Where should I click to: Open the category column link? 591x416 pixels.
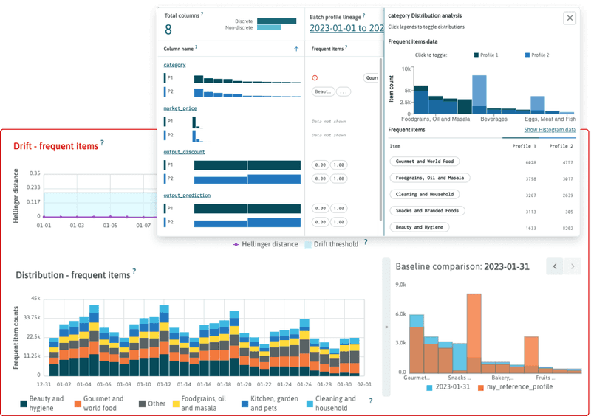tap(174, 65)
